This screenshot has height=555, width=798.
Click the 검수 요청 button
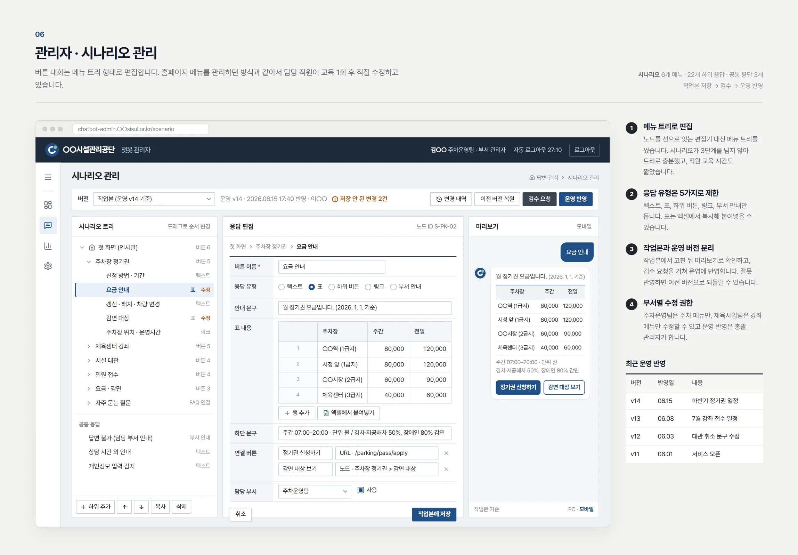point(539,199)
